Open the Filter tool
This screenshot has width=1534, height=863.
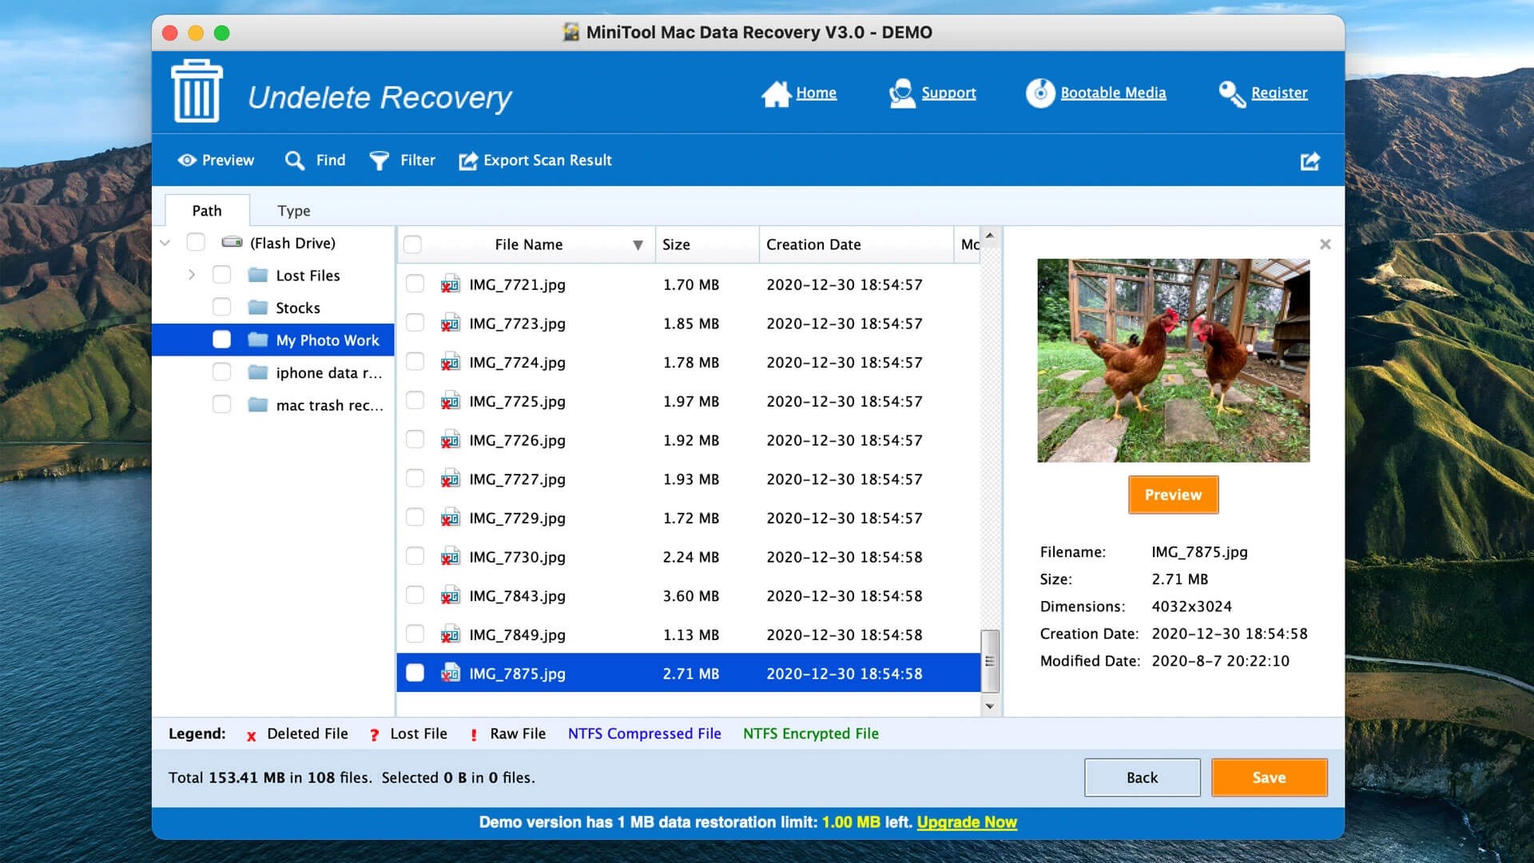tap(403, 160)
